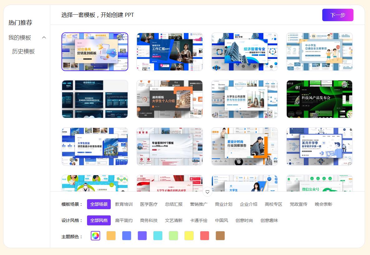Image resolution: width=370 pixels, height=255 pixels.
Task: Choose the 教师开学工作汇报PPT template
Action: pyautogui.click(x=169, y=52)
